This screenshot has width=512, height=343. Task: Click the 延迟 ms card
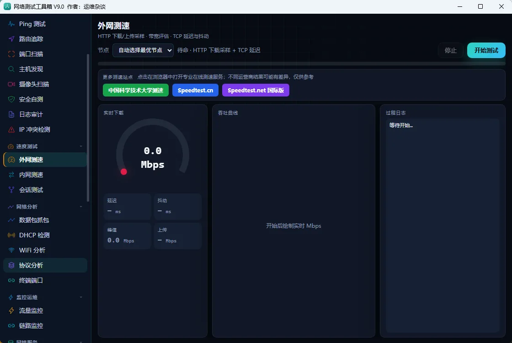coord(128,206)
